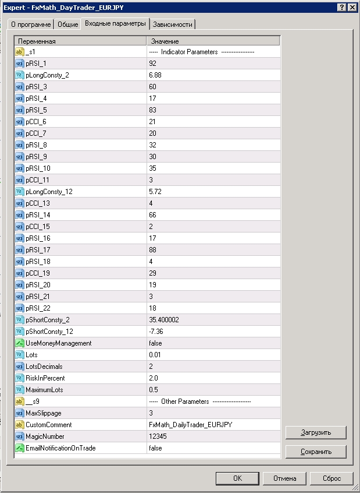This screenshot has height=493, width=360.
Task: Confirm the settings with the OK button
Action: coord(238,478)
